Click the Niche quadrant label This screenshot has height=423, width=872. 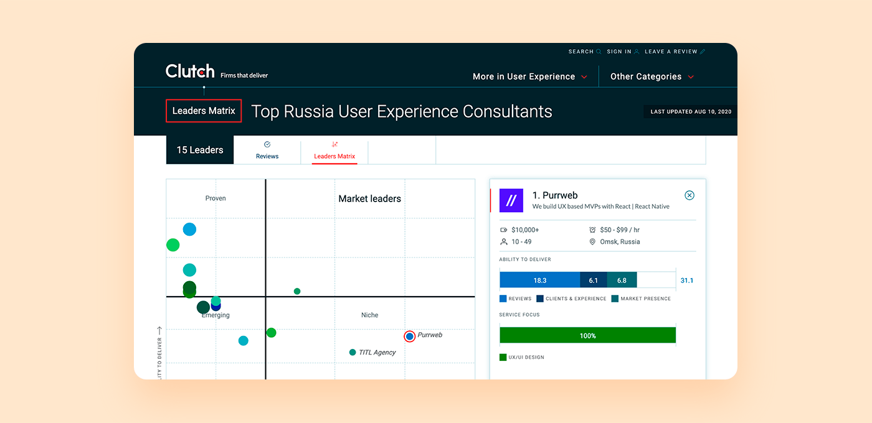pyautogui.click(x=369, y=315)
